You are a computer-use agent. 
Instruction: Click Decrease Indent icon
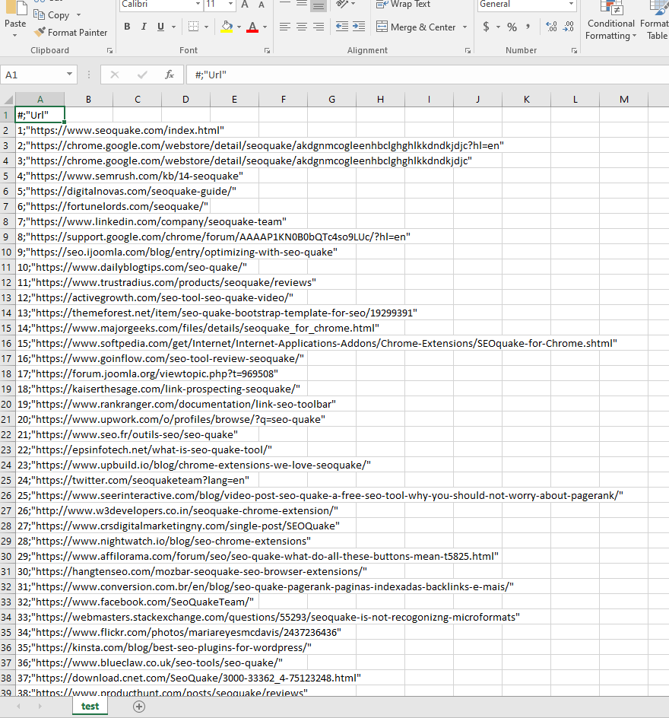(342, 27)
